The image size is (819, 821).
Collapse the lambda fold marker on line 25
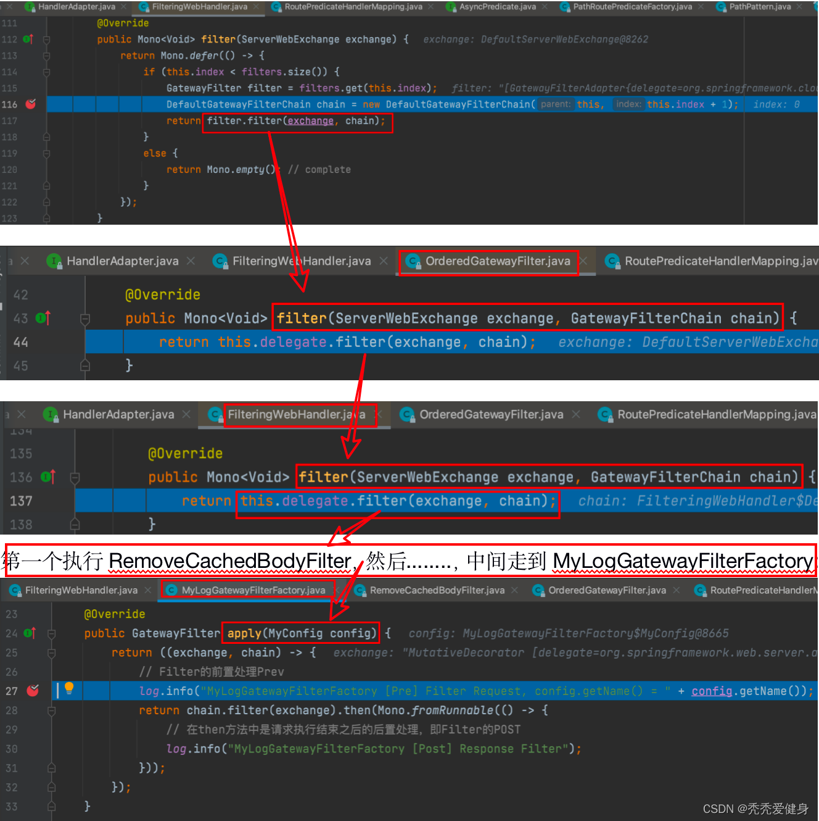(51, 652)
